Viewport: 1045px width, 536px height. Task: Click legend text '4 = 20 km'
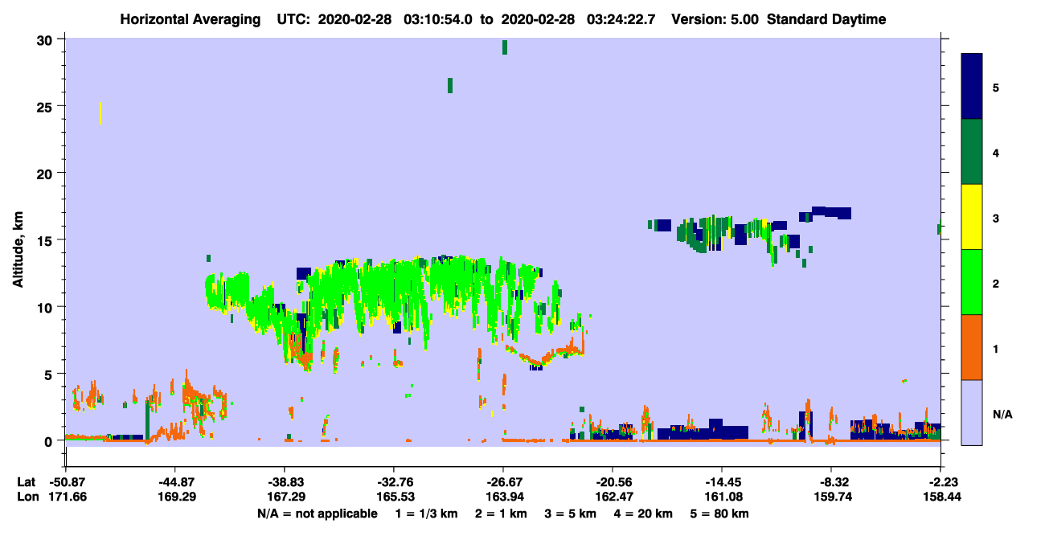[x=643, y=513]
